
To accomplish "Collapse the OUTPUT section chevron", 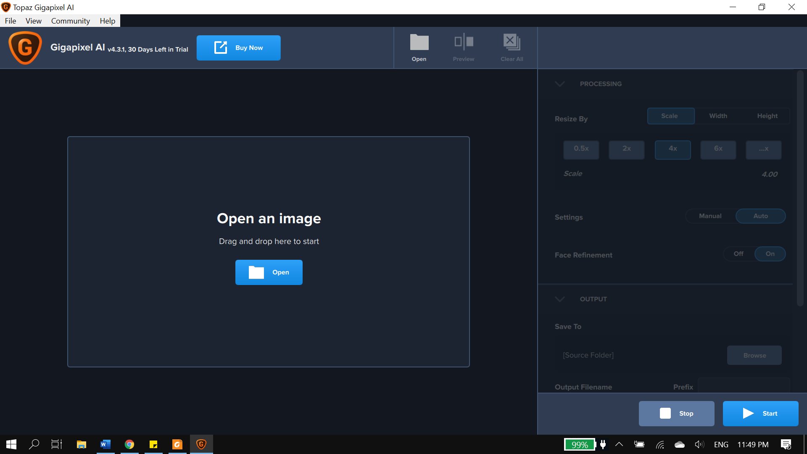I will pos(559,299).
